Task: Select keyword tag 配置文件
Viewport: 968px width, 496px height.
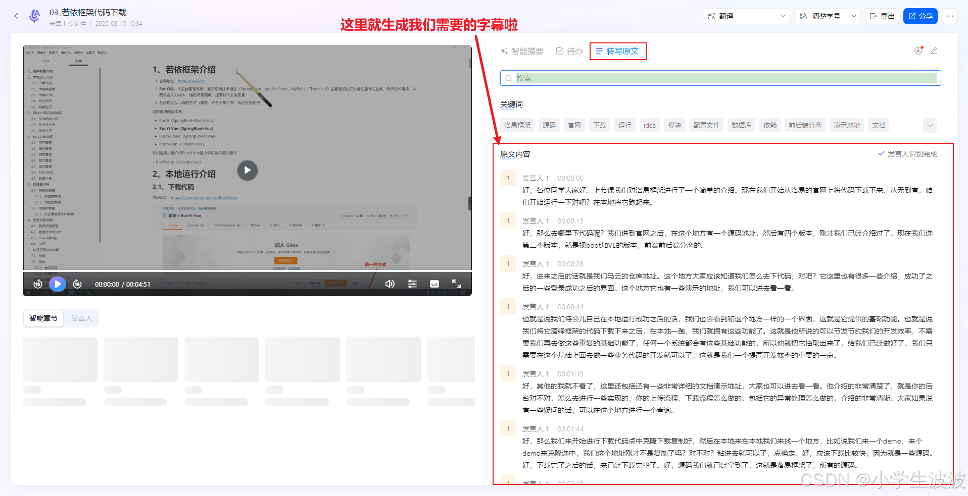Action: tap(706, 125)
